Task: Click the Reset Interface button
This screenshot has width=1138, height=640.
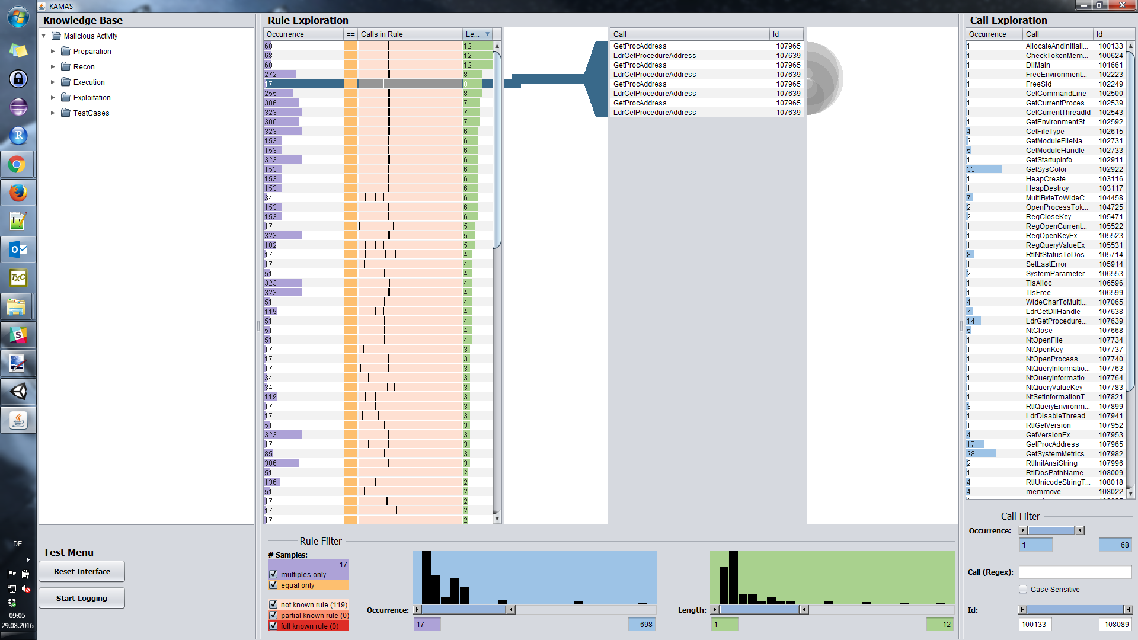Action: pyautogui.click(x=82, y=572)
